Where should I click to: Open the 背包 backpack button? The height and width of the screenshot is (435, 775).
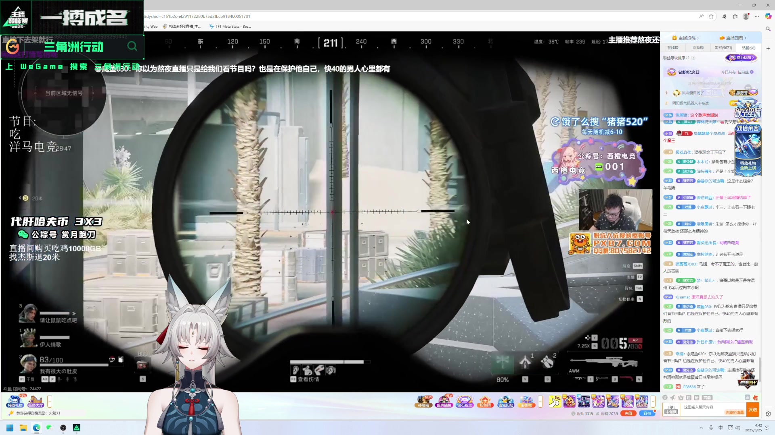click(x=647, y=414)
